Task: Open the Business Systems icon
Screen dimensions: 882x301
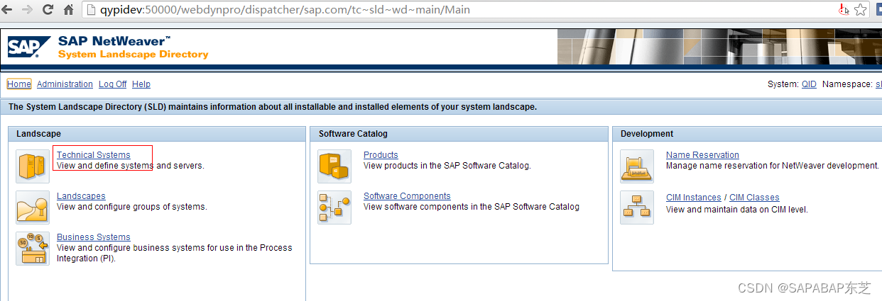Action: [33, 249]
